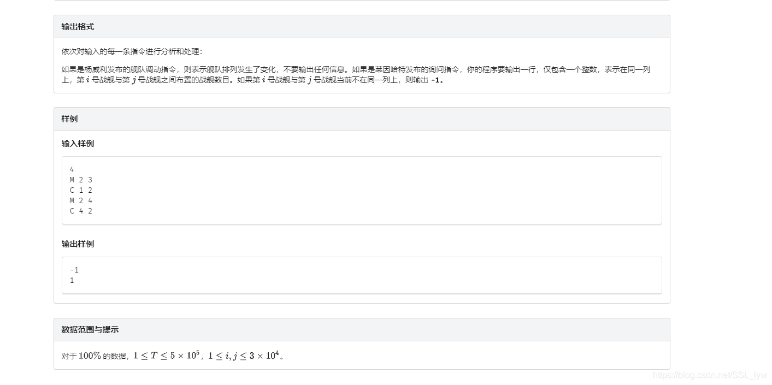Click the sample input line "C 4 2"
The height and width of the screenshot is (385, 772).
point(81,211)
